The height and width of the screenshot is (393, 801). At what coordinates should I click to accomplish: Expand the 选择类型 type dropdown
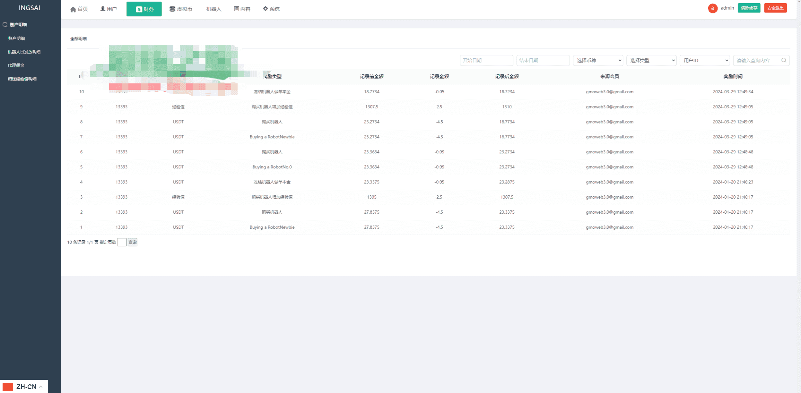point(651,60)
